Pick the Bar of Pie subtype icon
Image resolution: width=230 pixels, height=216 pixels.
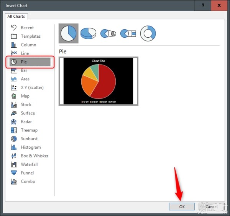128,33
